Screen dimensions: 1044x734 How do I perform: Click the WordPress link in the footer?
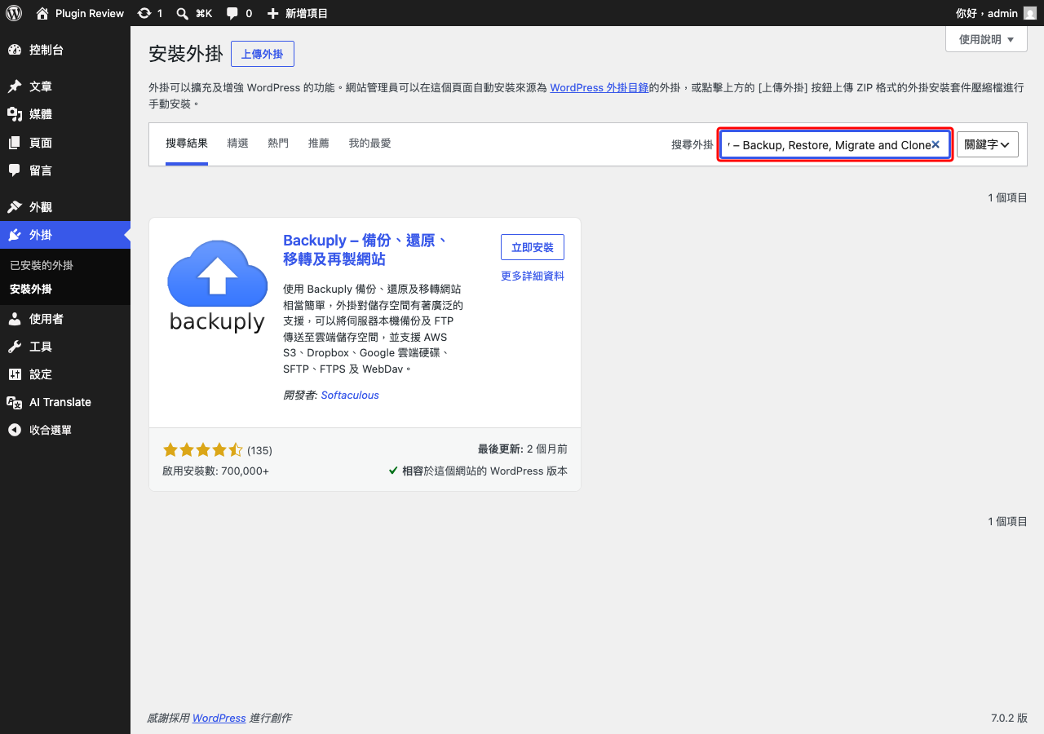pos(219,719)
